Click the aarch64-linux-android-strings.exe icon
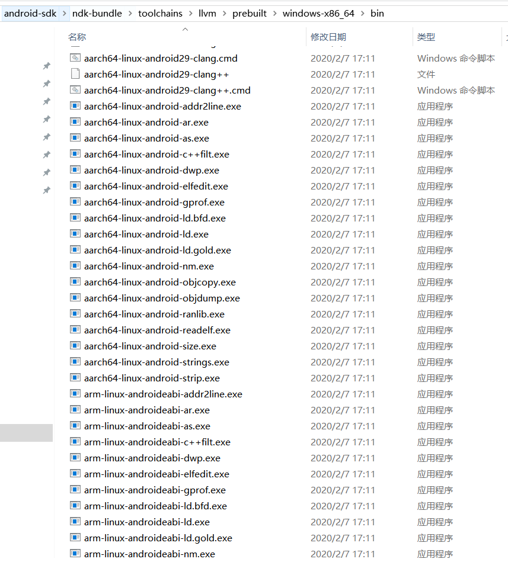 tap(75, 362)
